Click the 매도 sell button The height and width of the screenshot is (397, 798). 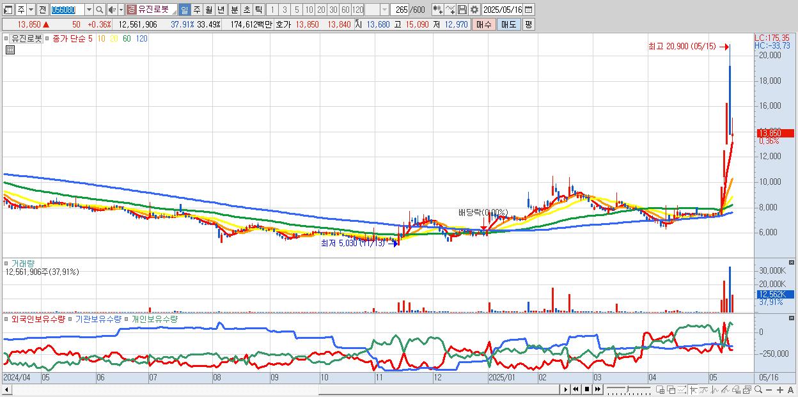pyautogui.click(x=509, y=24)
